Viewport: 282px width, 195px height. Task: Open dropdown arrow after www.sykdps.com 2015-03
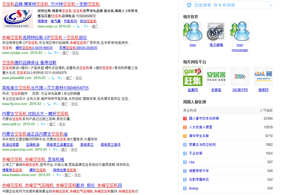click(x=45, y=53)
